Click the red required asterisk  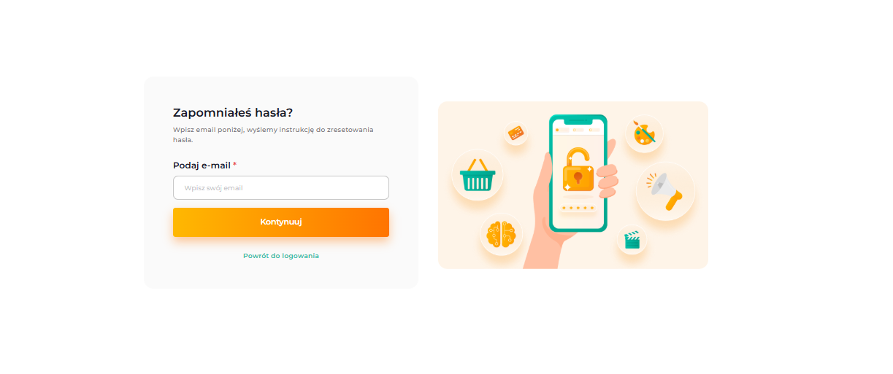pyautogui.click(x=234, y=165)
